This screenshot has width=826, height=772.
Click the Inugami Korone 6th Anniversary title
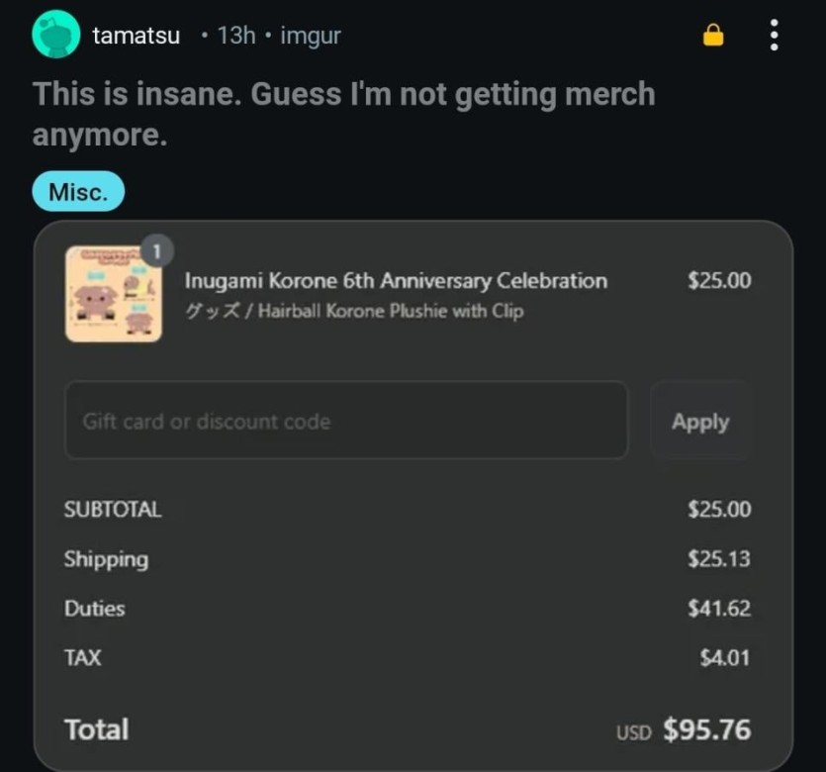point(396,281)
